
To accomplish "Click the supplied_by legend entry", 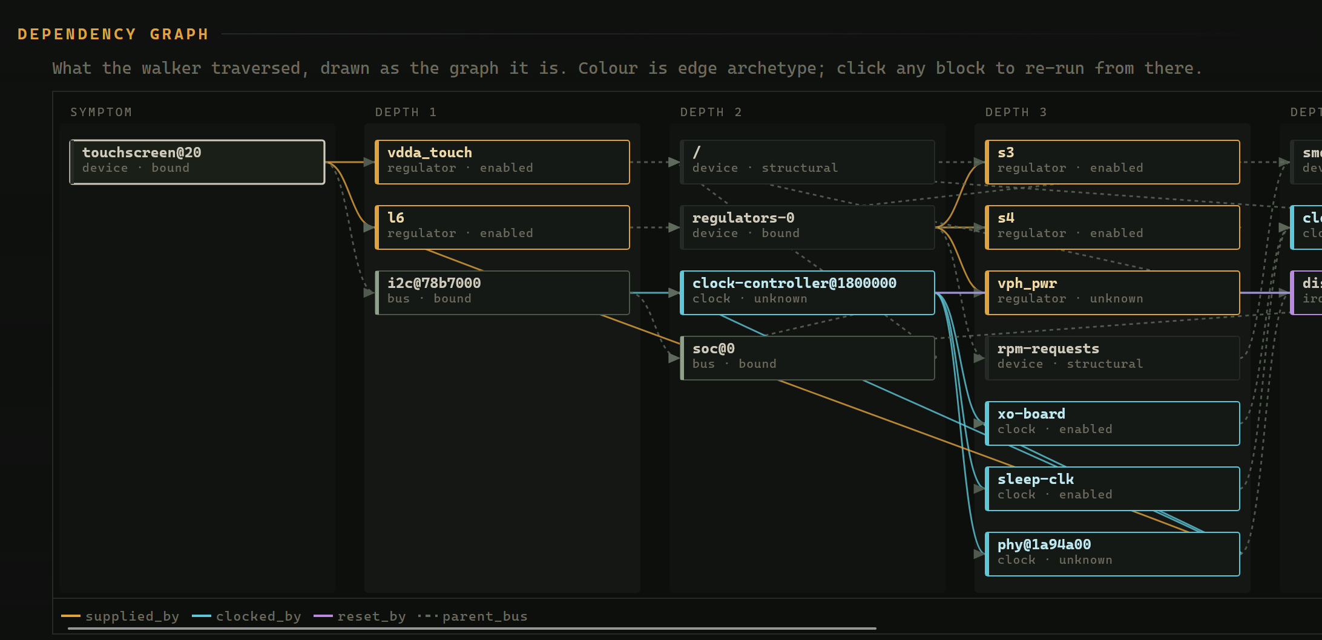I will [x=120, y=616].
